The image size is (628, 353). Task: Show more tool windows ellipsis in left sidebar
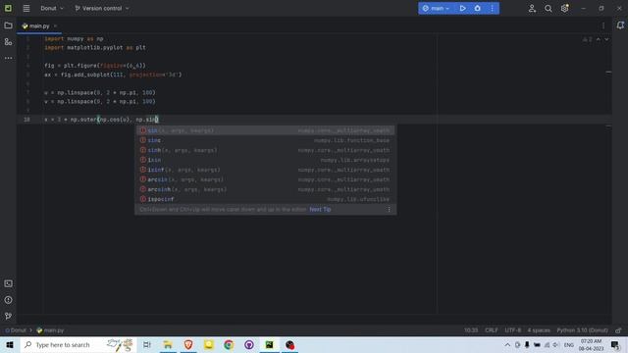pos(8,58)
